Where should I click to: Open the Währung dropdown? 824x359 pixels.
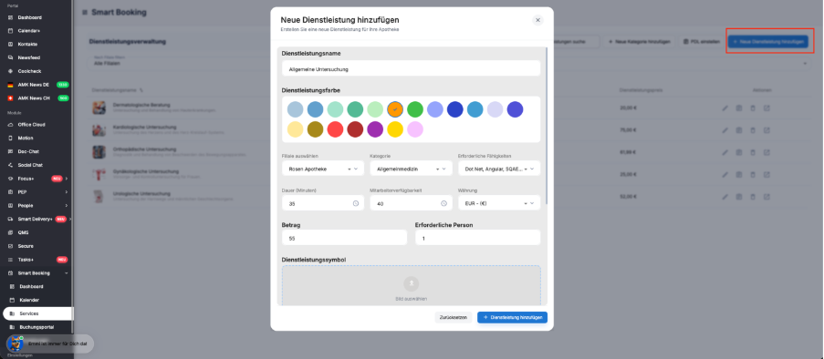click(x=499, y=202)
